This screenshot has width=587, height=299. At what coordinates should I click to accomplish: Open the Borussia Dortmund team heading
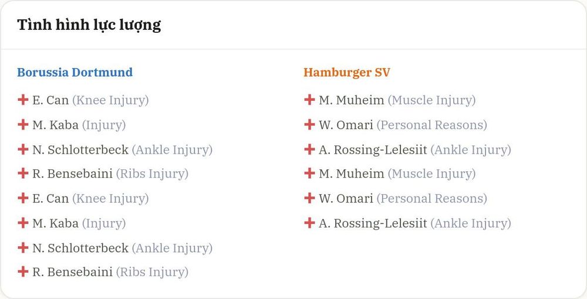(75, 72)
